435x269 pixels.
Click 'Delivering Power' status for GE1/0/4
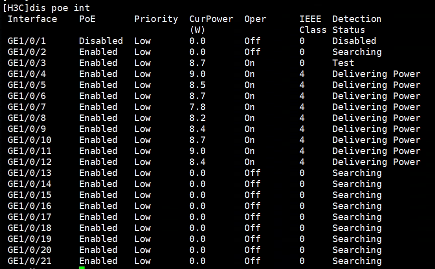pos(376,74)
